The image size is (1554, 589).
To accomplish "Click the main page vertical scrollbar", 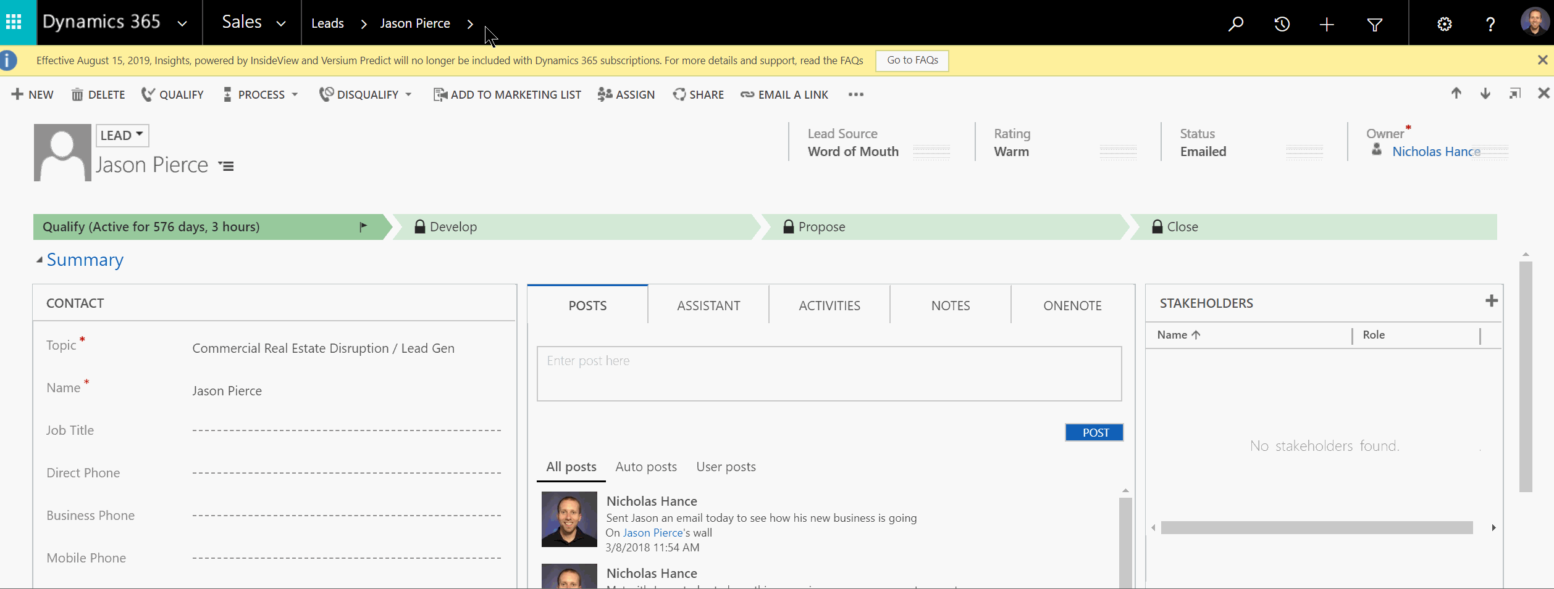I will [1526, 376].
